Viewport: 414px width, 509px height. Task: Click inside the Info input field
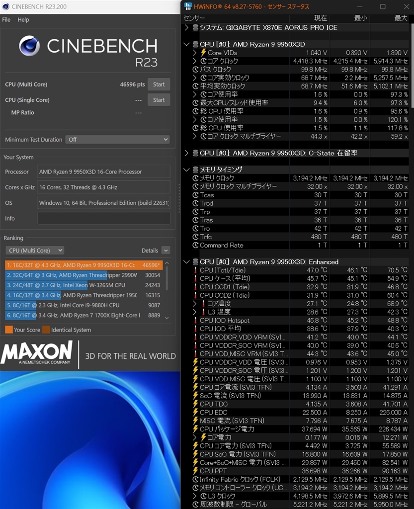click(x=104, y=218)
